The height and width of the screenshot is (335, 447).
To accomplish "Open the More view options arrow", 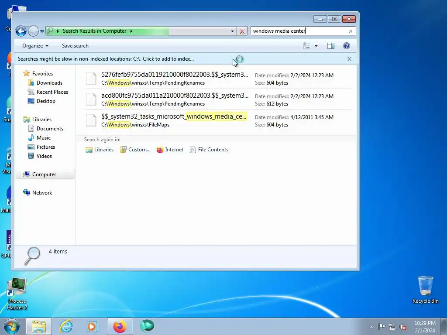I will point(316,46).
